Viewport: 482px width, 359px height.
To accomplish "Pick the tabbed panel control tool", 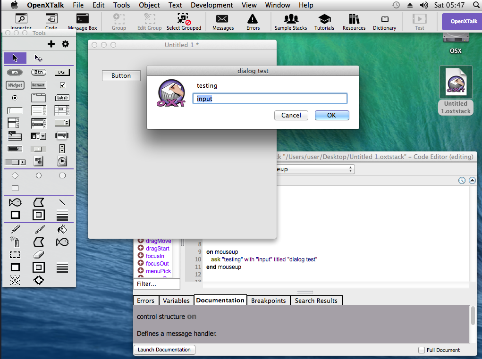I will pyautogui.click(x=38, y=98).
